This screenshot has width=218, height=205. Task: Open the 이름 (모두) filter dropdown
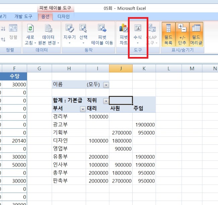tap(106, 85)
